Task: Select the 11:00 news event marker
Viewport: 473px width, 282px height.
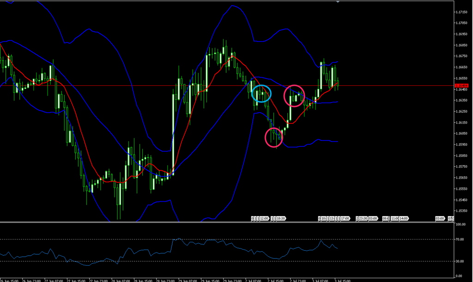Action: pos(395,218)
